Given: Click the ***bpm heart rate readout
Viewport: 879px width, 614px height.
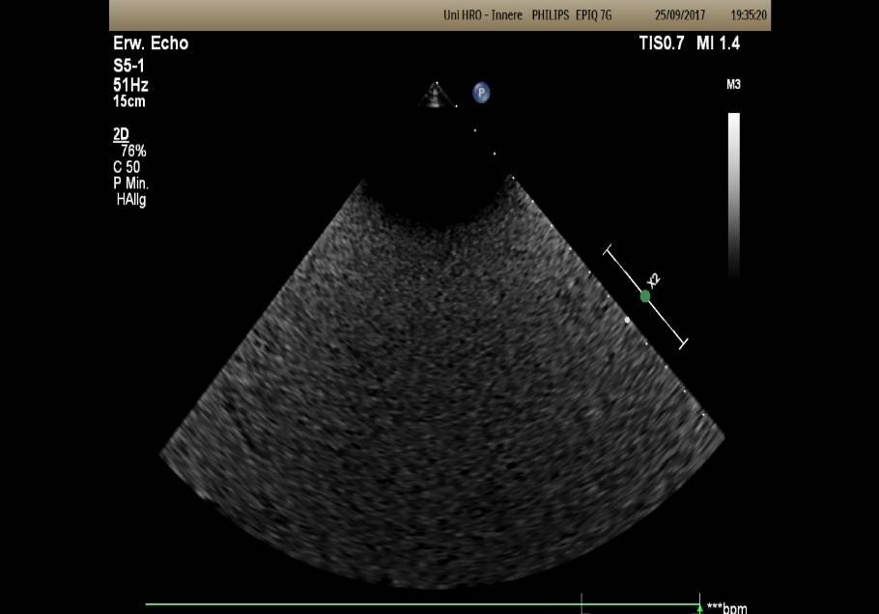Looking at the screenshot, I should click(727, 608).
